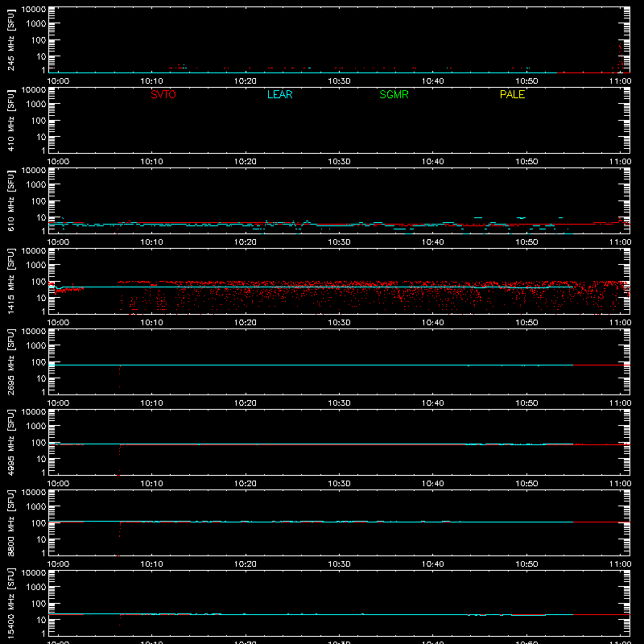
Task: Click the cyan LEAR station legend label
Action: (x=279, y=94)
